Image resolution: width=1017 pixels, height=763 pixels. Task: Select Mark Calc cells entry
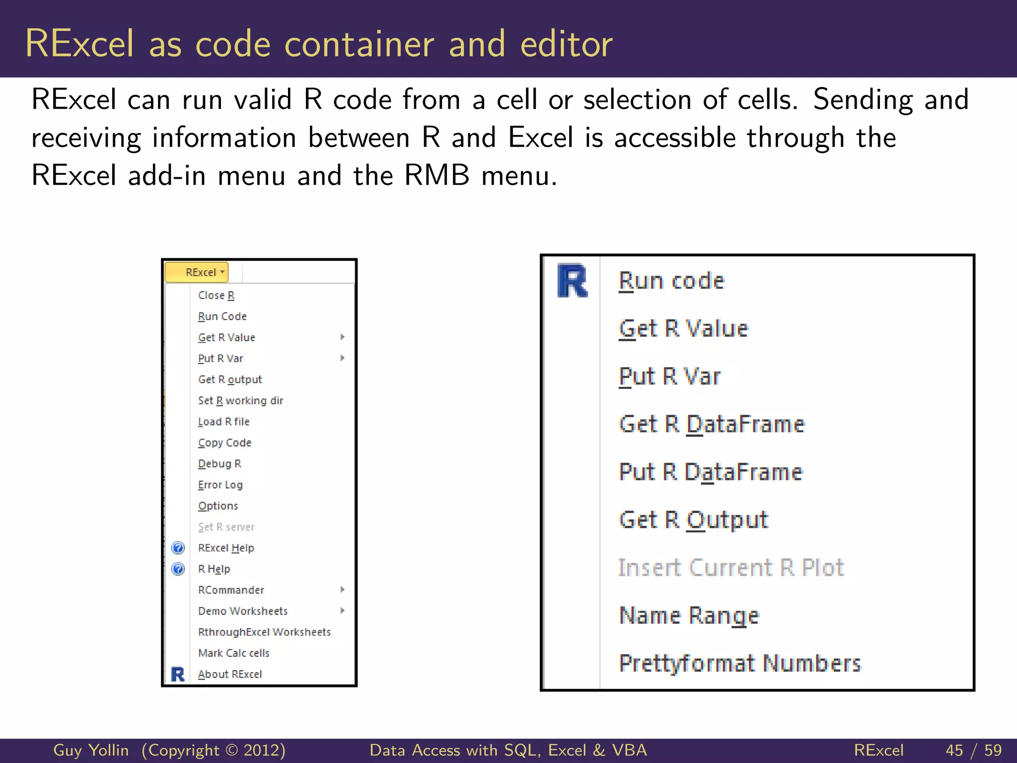click(x=234, y=653)
